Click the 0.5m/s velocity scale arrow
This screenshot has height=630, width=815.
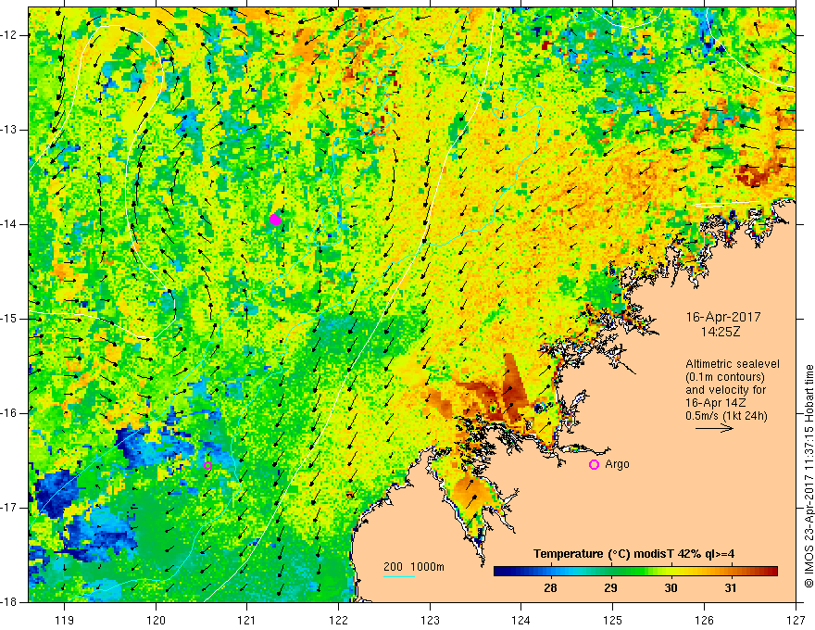pos(714,428)
